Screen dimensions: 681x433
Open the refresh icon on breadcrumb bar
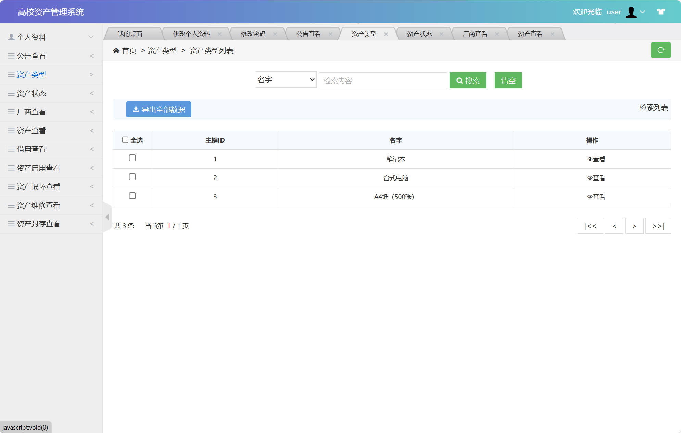tap(661, 50)
